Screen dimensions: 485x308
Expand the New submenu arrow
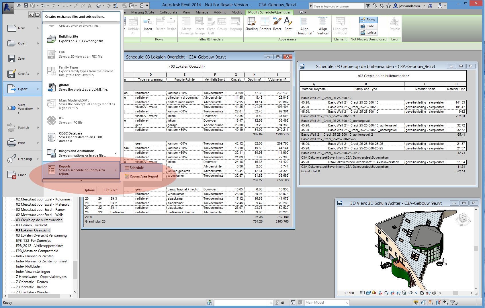(x=38, y=28)
